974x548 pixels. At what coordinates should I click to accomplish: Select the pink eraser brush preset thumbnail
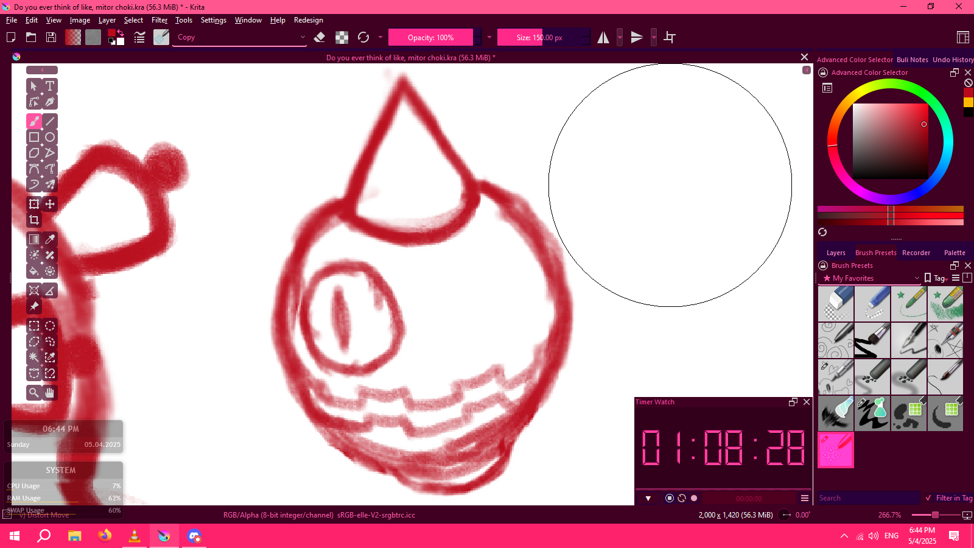(x=836, y=450)
